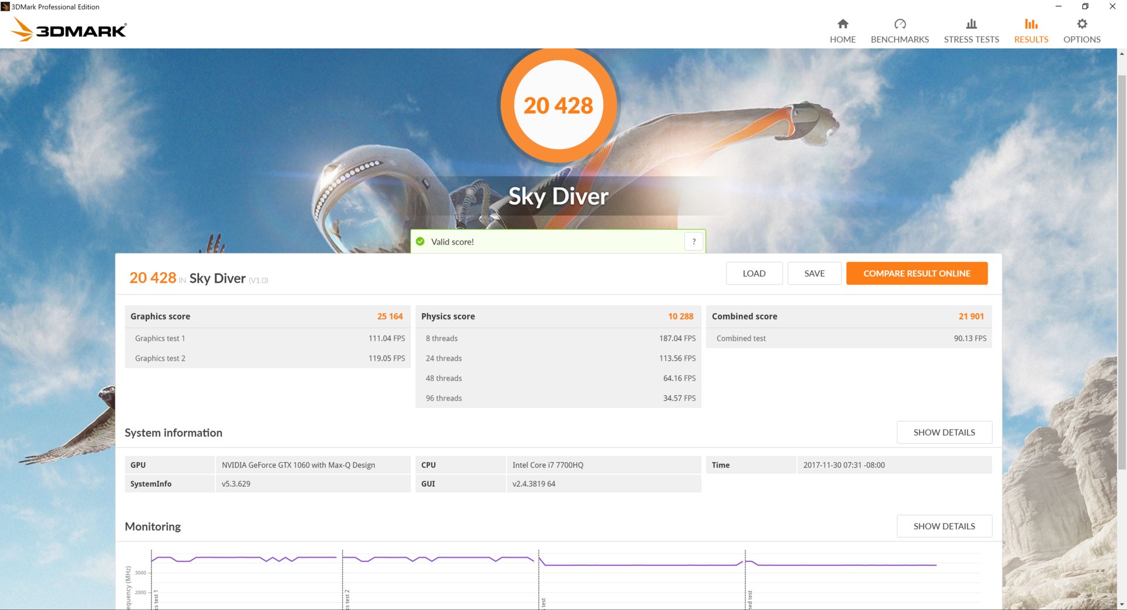Click the Graphics score value 25 164
This screenshot has height=610, width=1127.
(390, 316)
